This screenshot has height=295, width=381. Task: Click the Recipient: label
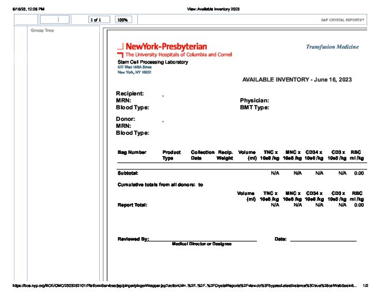pyautogui.click(x=130, y=94)
